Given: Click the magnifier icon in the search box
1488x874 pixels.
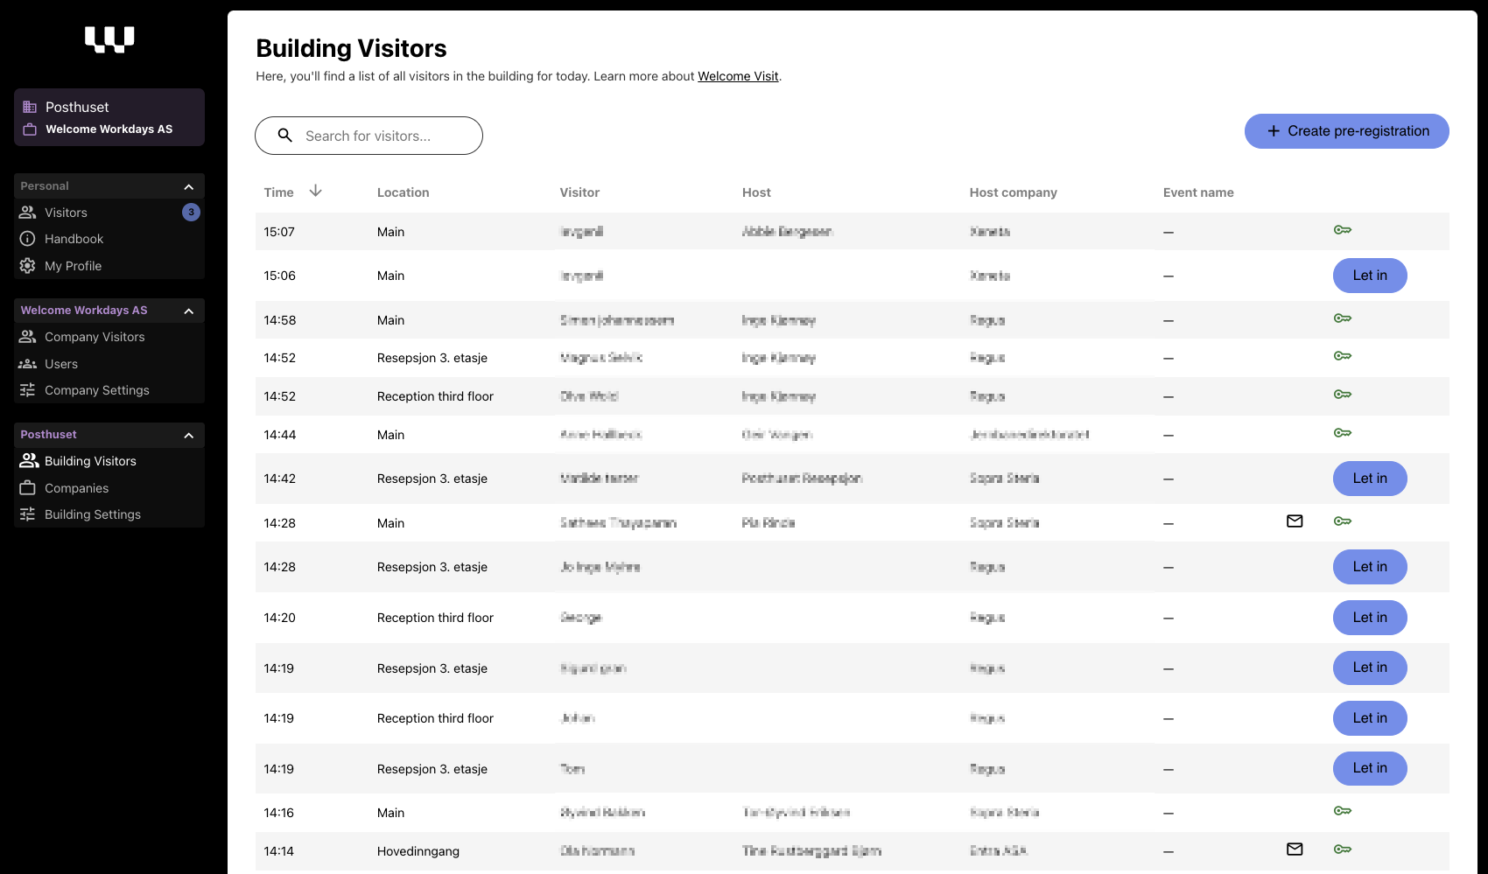Looking at the screenshot, I should [285, 136].
